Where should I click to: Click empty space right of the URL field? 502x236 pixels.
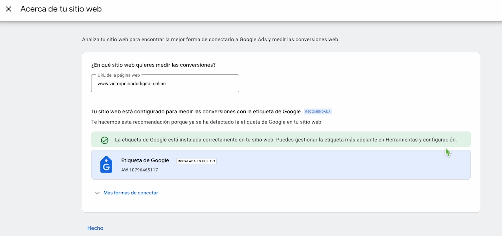click(338, 83)
